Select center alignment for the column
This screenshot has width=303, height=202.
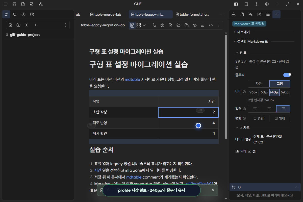tap(269, 109)
